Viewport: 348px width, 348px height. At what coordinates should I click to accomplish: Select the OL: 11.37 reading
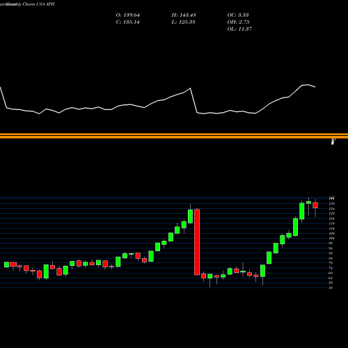(x=239, y=29)
